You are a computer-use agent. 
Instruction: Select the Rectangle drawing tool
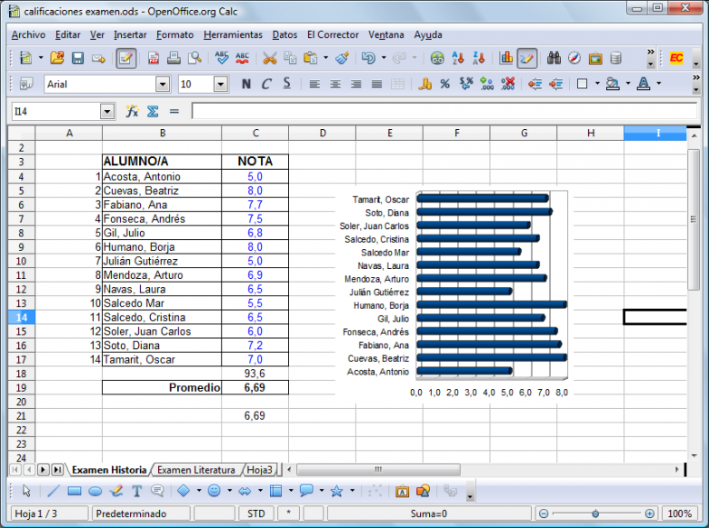pos(75,491)
